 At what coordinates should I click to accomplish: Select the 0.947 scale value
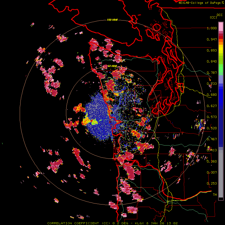(x=212, y=39)
